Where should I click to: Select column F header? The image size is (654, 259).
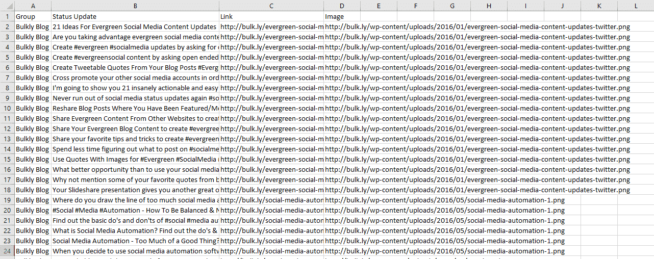(415, 6)
